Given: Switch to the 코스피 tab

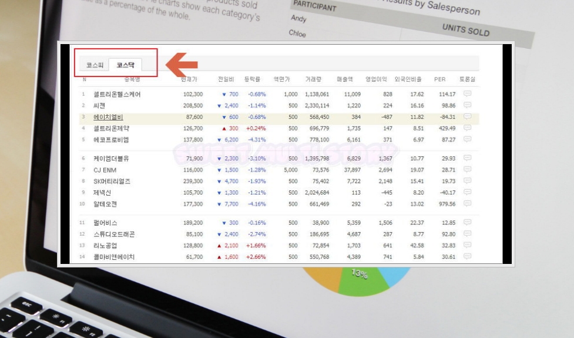Looking at the screenshot, I should tap(95, 65).
